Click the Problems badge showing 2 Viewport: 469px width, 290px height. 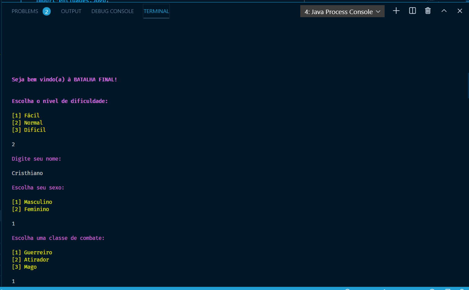[x=46, y=11]
